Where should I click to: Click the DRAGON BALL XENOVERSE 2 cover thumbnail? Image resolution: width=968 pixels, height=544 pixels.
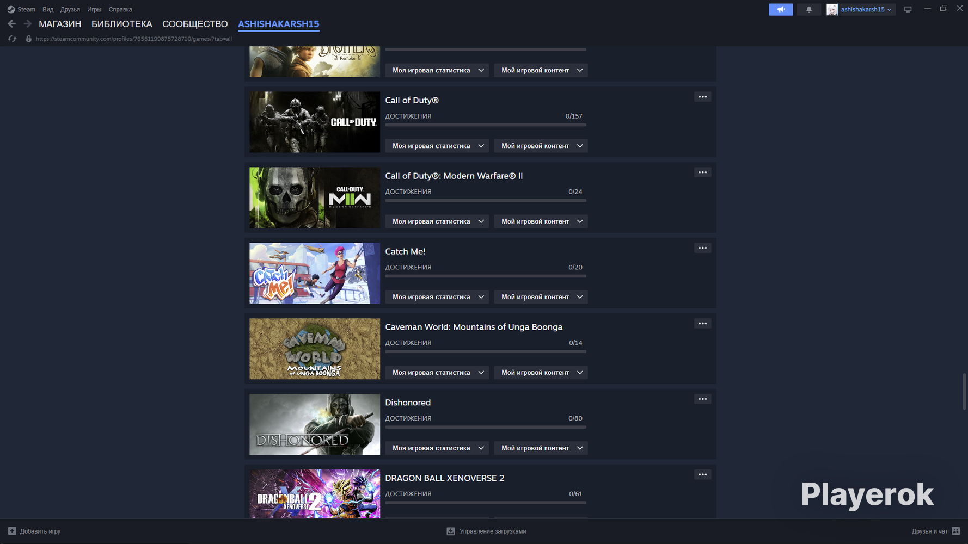(x=315, y=494)
